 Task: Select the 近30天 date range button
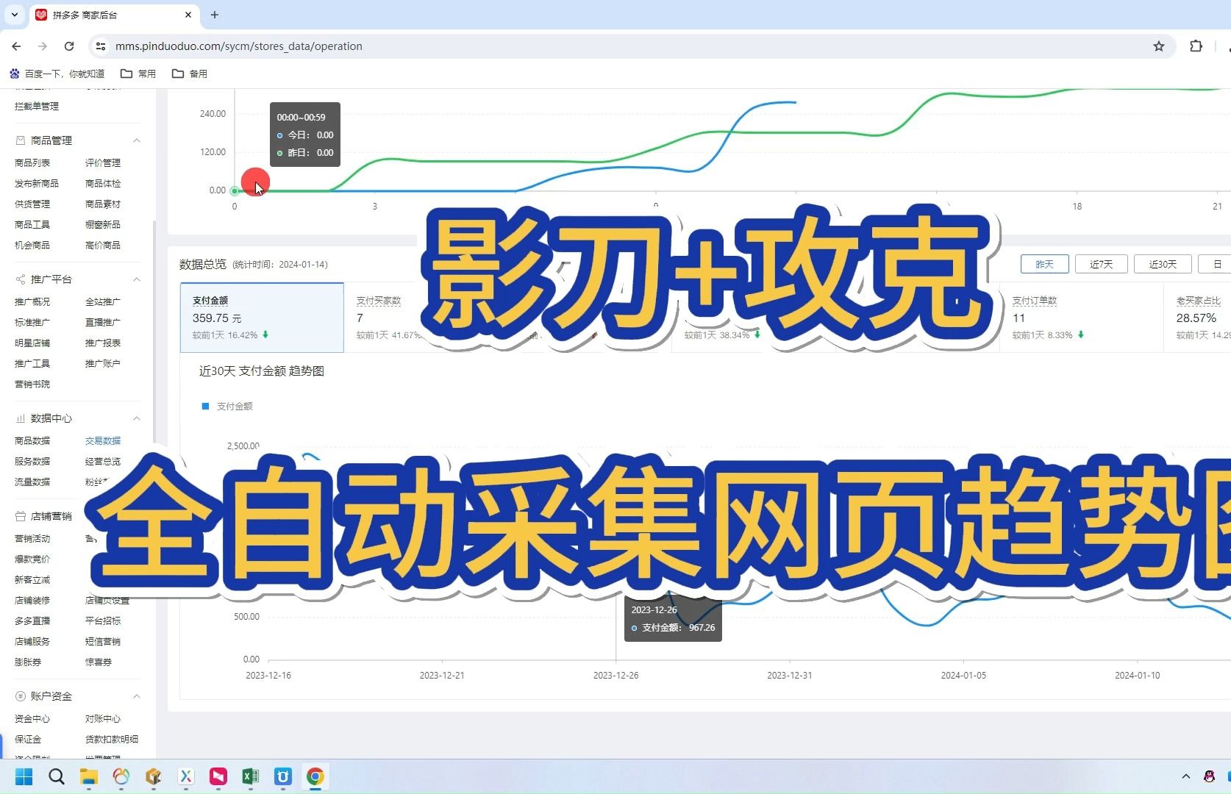(x=1163, y=264)
